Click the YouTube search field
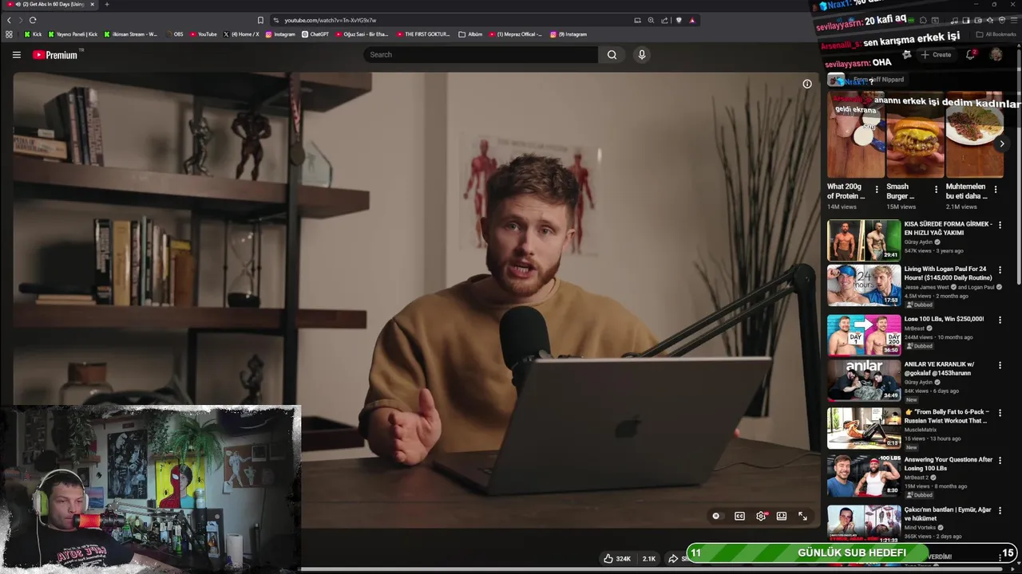The height and width of the screenshot is (574, 1022). [481, 55]
